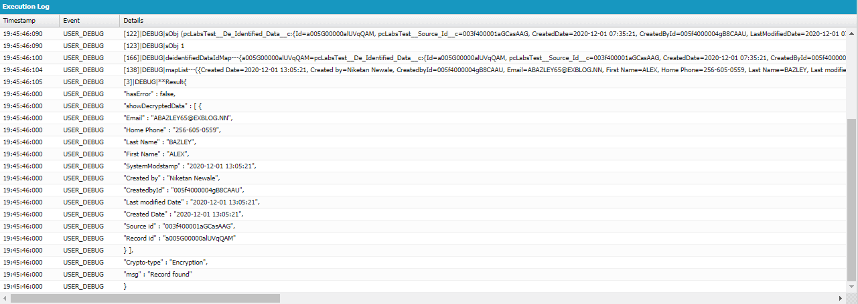This screenshot has height=304, width=858.
Task: Select the "Crypto-type" : "Encryption" row
Action: [167, 262]
